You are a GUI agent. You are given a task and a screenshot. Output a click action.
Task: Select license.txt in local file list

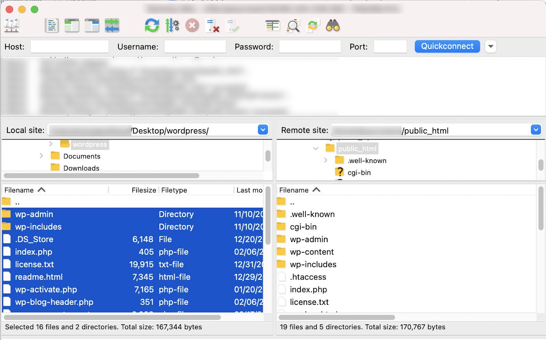pos(132,264)
